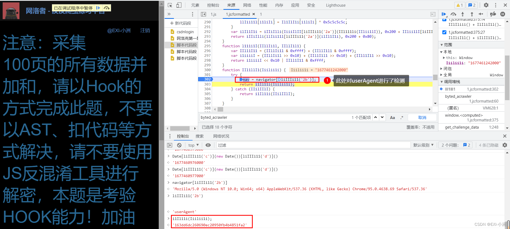Open the top context dropdown

[194, 145]
